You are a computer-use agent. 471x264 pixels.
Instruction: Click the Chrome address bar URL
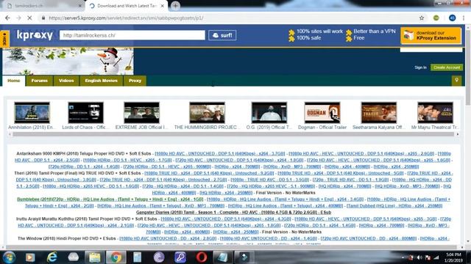coord(126,18)
